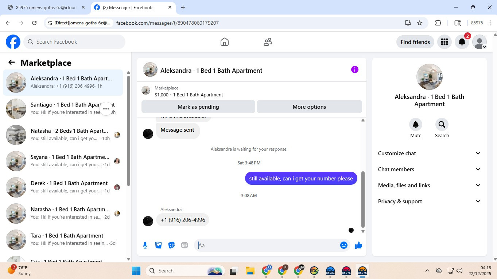The height and width of the screenshot is (279, 497).
Task: Open the weather widget 76°F Sunny
Action: point(20,271)
